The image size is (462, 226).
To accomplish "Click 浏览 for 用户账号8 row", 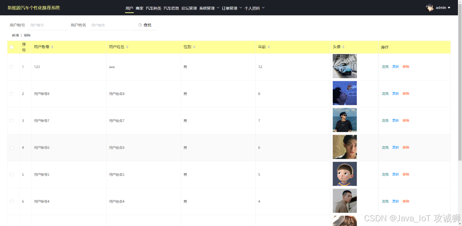I will [x=385, y=94].
